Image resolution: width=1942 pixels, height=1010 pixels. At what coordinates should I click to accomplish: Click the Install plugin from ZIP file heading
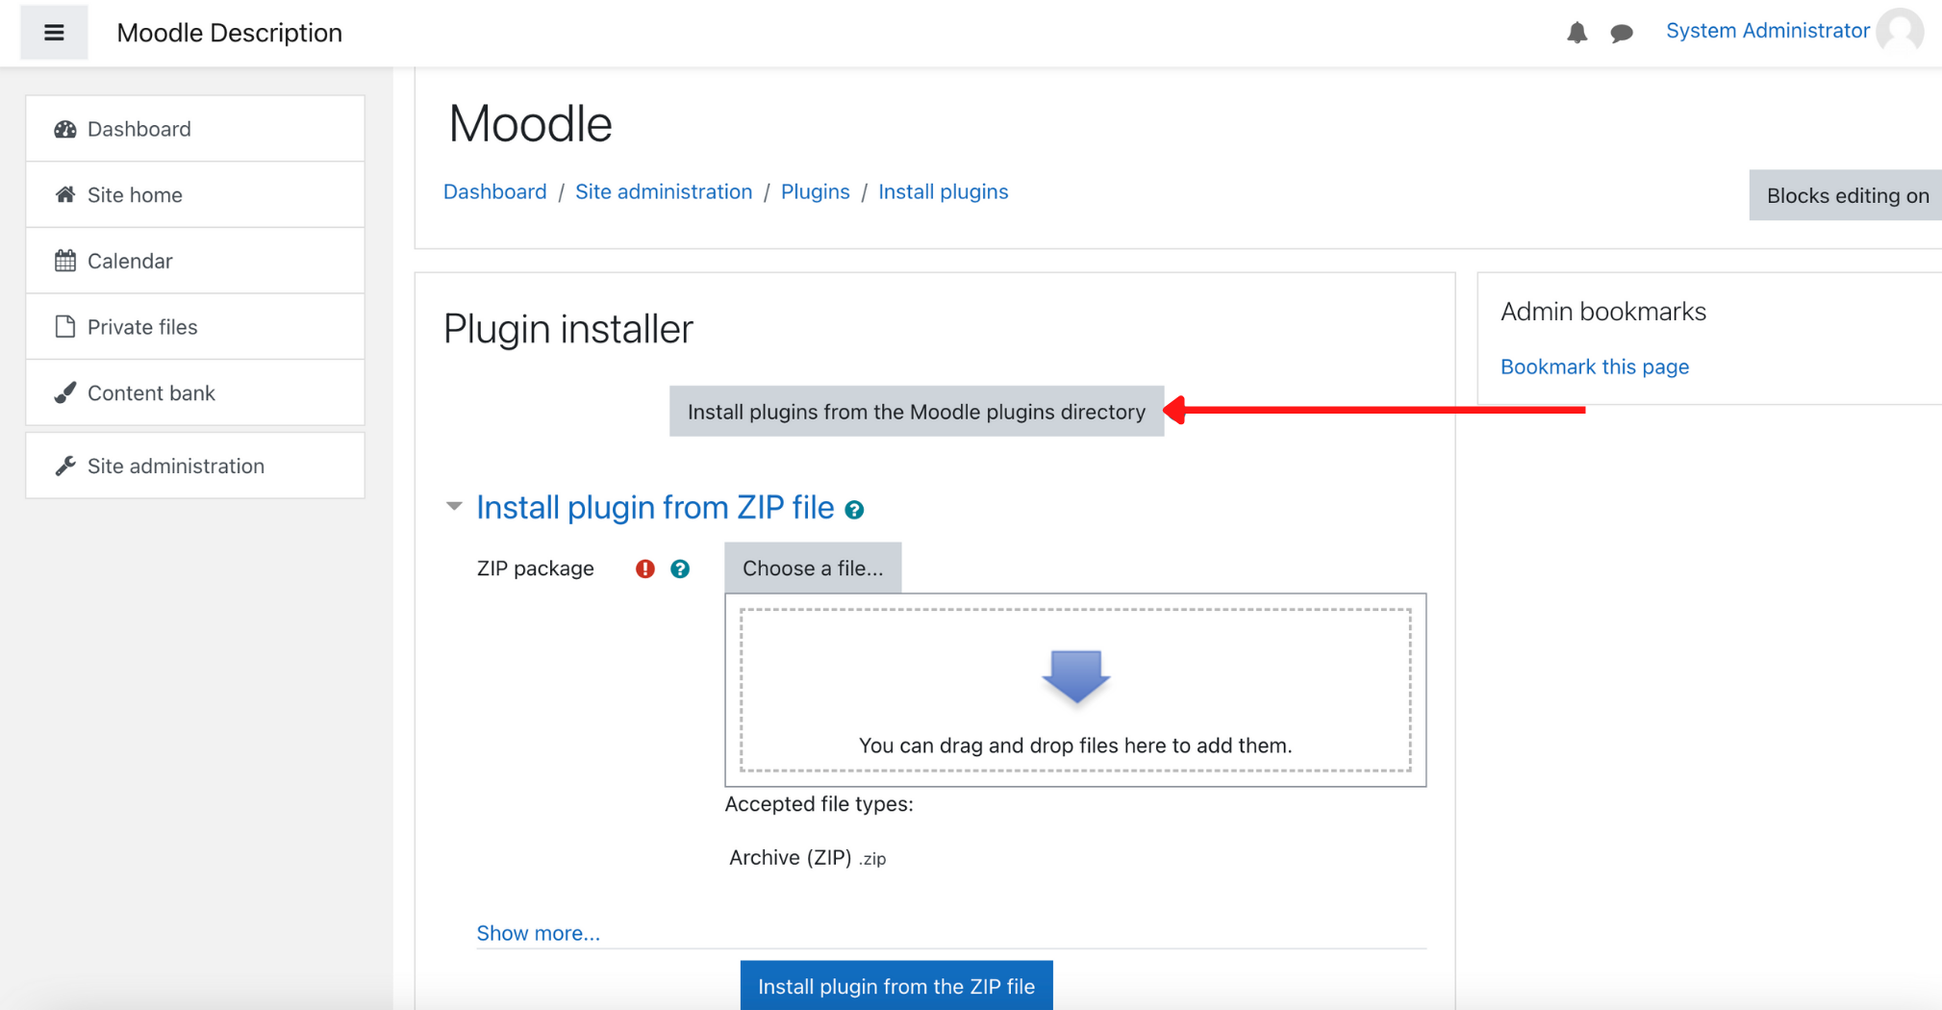click(655, 507)
